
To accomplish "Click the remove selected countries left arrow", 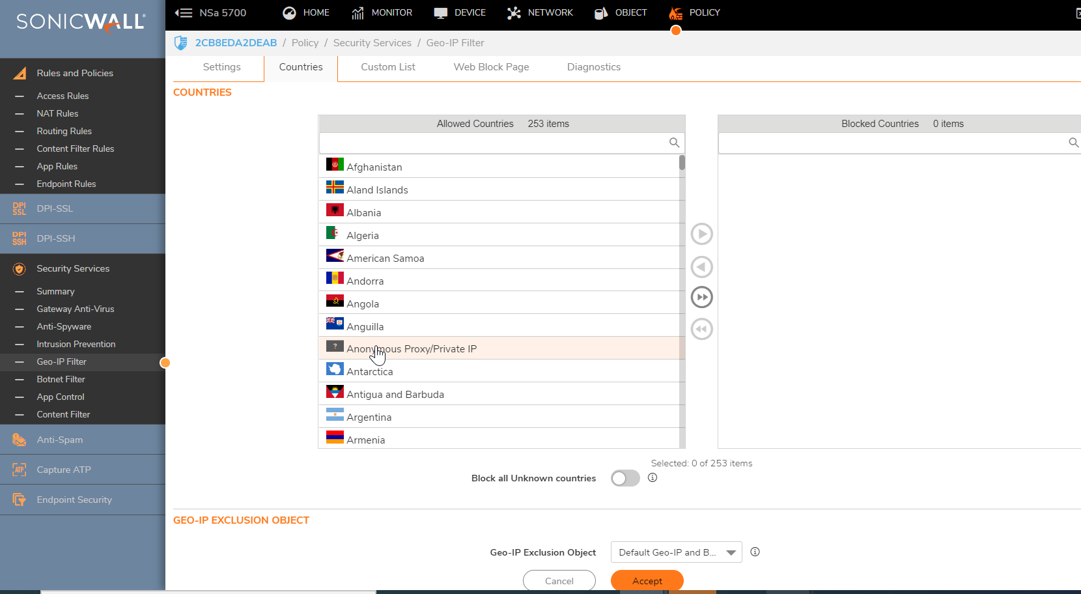I will [701, 267].
